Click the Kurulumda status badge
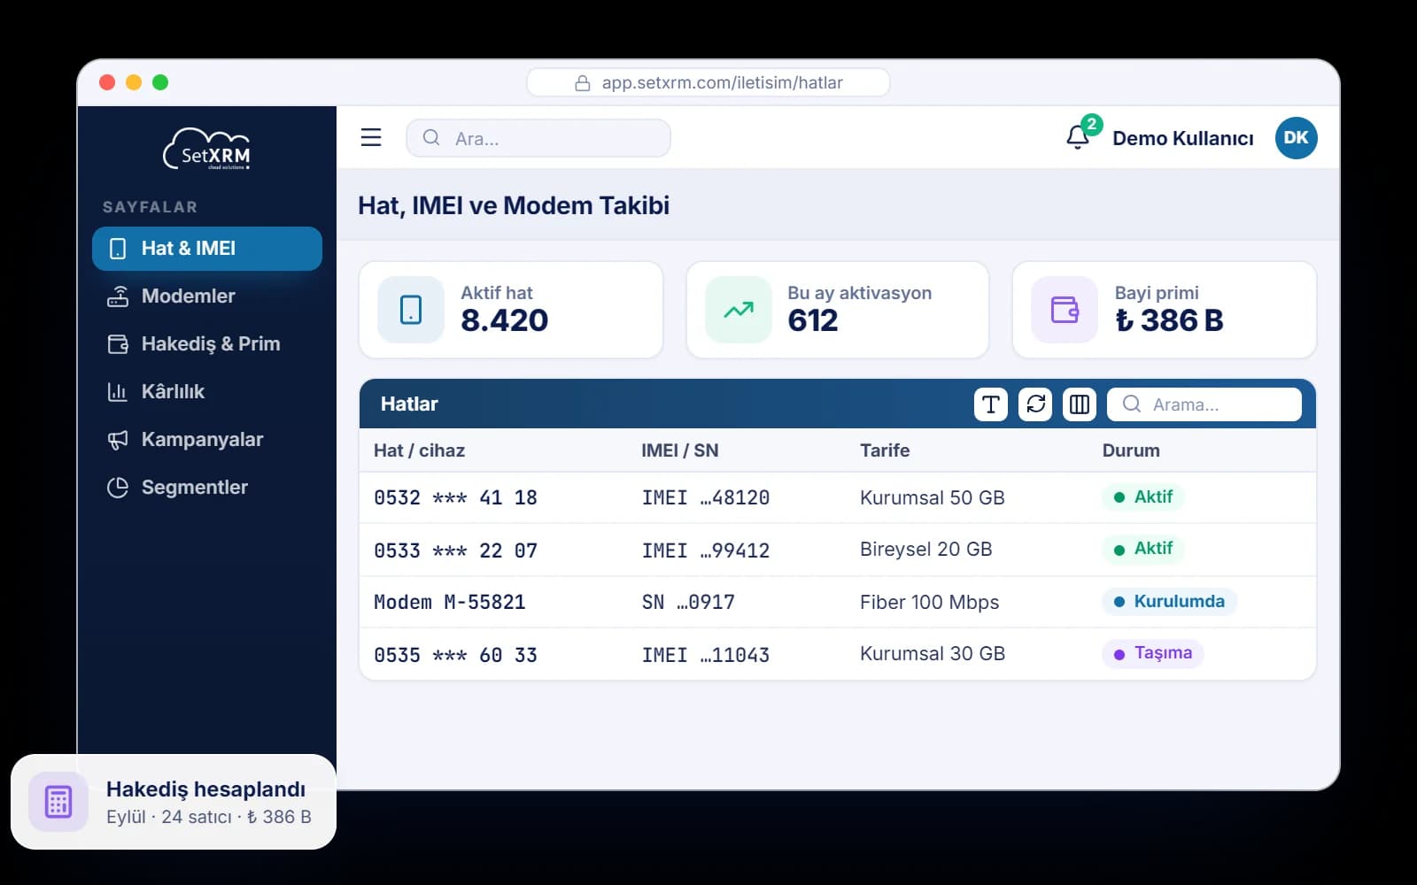The width and height of the screenshot is (1417, 885). coord(1169,602)
